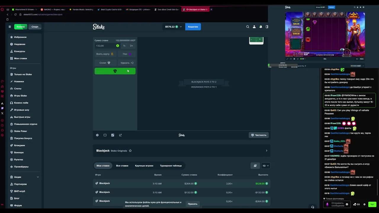
Task: Open the Кошелек wallet button
Action: 193,27
